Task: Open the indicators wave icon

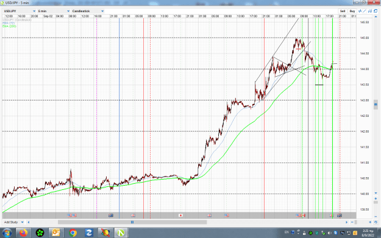Action: [x=360, y=11]
